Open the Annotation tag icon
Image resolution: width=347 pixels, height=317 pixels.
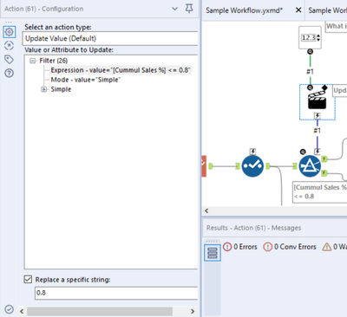[x=10, y=60]
